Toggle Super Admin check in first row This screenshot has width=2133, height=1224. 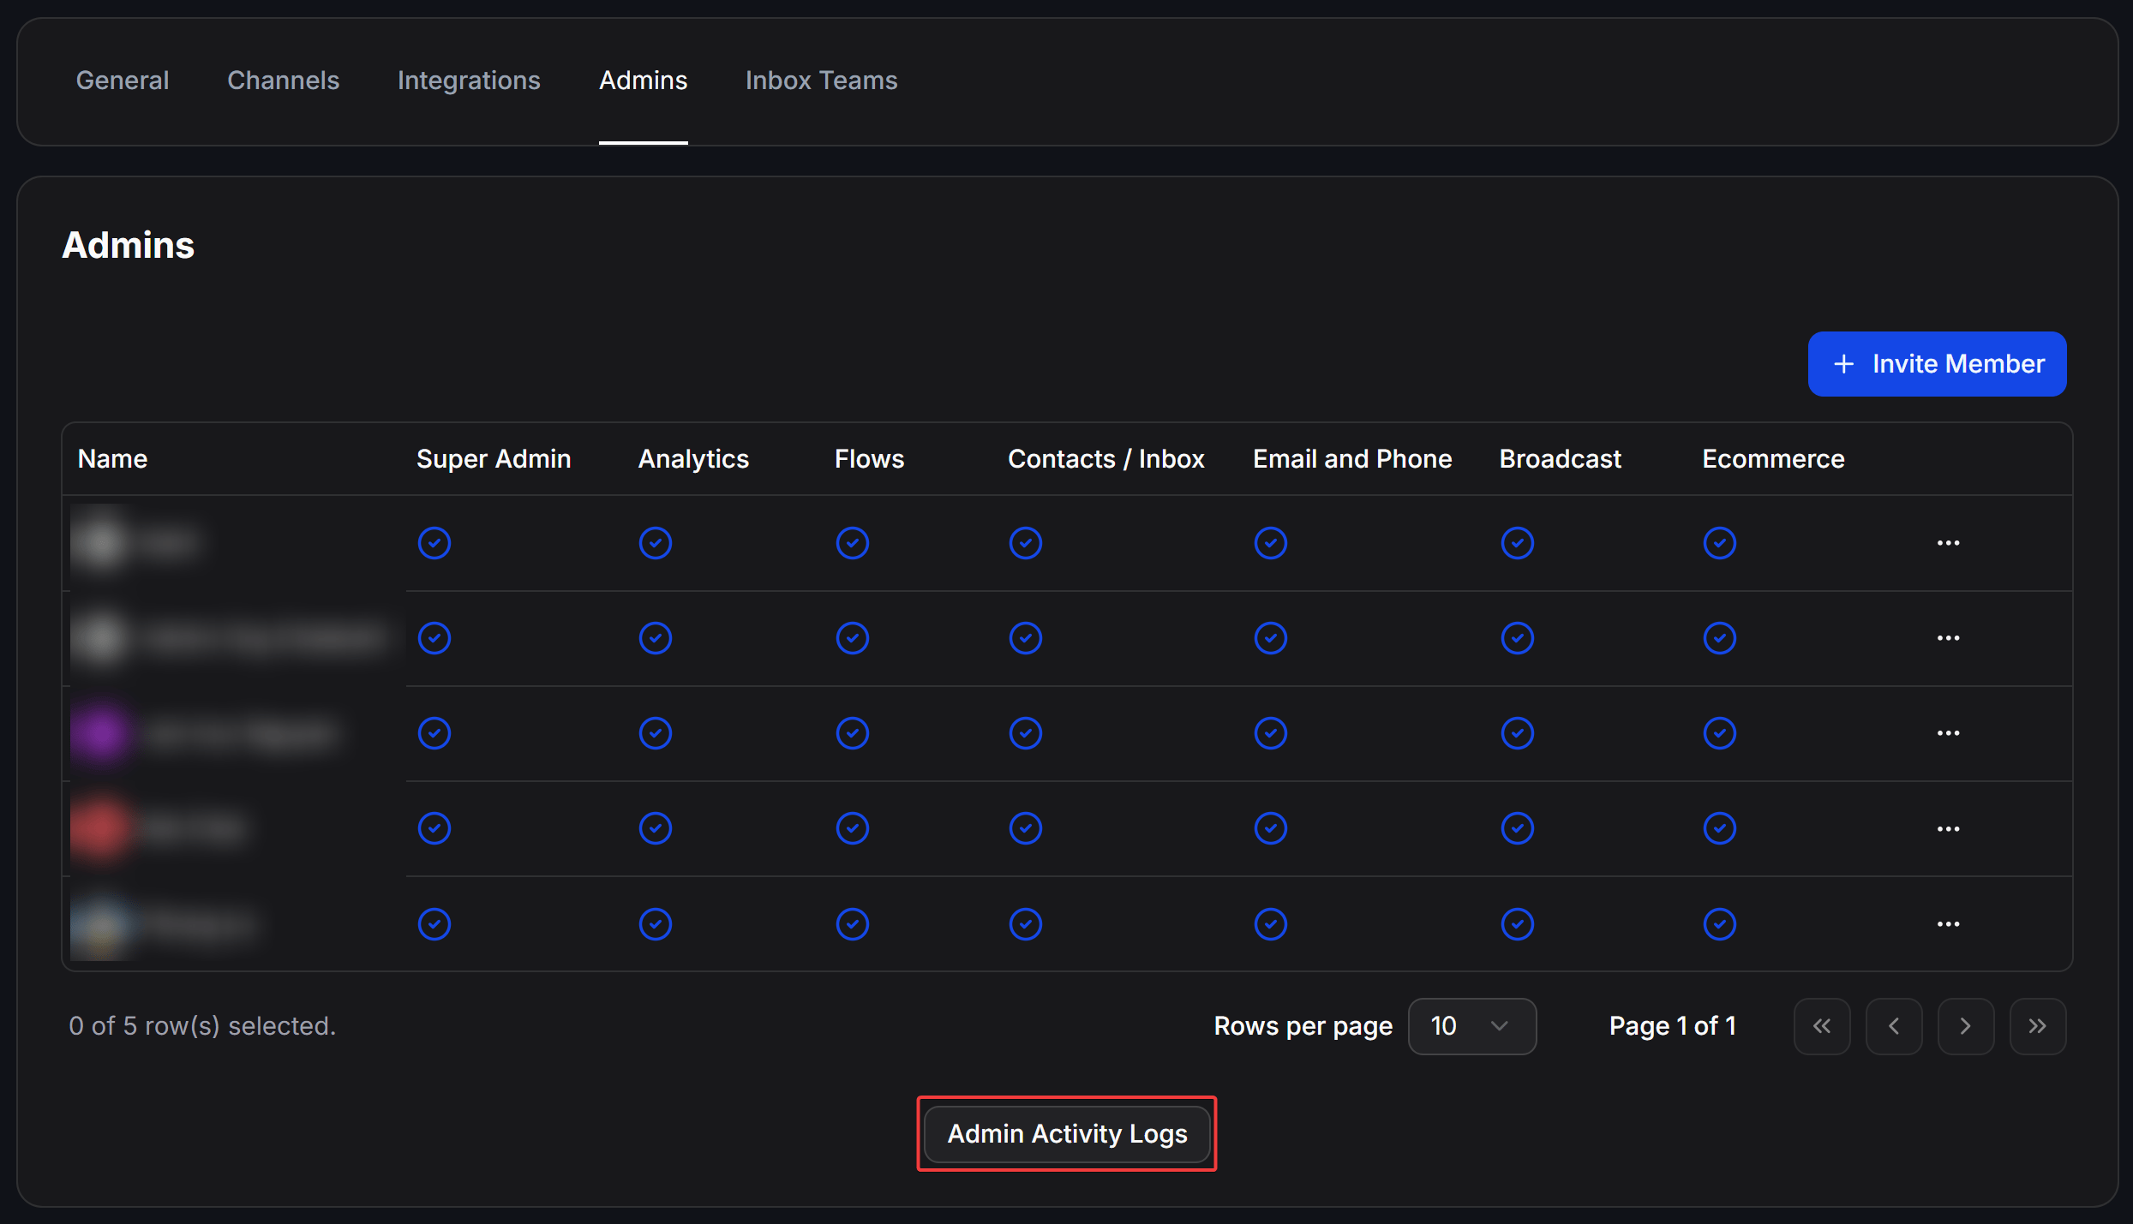click(434, 543)
